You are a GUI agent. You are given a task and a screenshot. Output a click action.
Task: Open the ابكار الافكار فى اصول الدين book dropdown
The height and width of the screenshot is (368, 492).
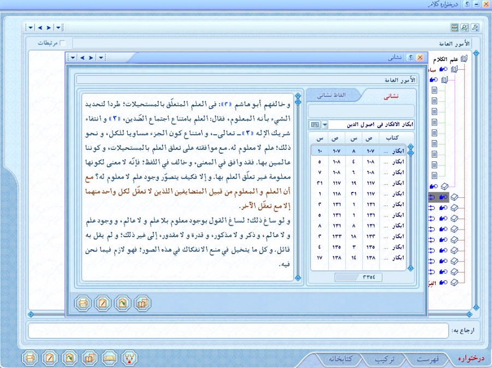coord(325,125)
